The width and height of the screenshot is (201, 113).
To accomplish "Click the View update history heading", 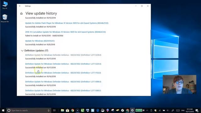I will 41,13.
